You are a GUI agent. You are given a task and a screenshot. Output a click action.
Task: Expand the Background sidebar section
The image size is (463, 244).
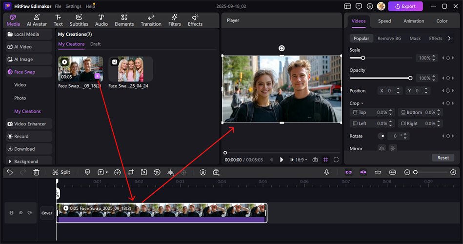[x=27, y=162]
